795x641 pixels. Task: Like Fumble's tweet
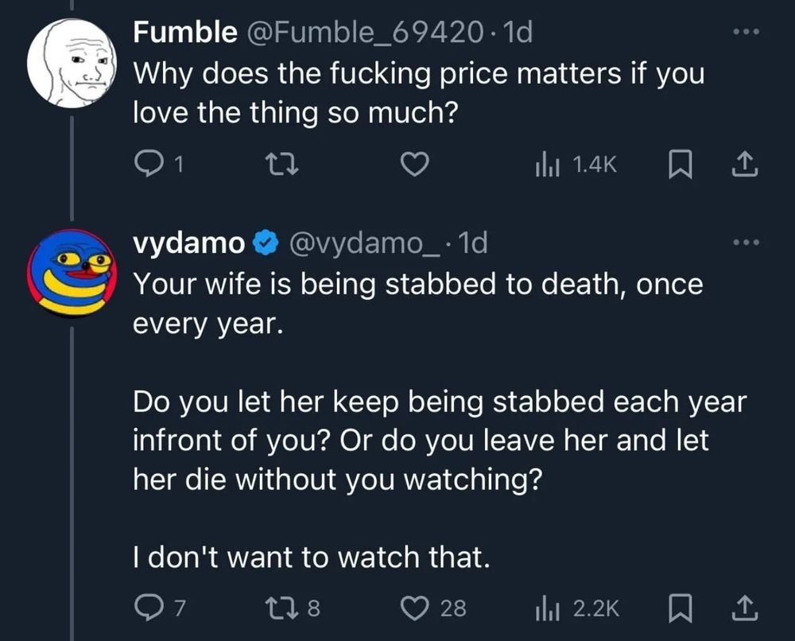pyautogui.click(x=414, y=163)
